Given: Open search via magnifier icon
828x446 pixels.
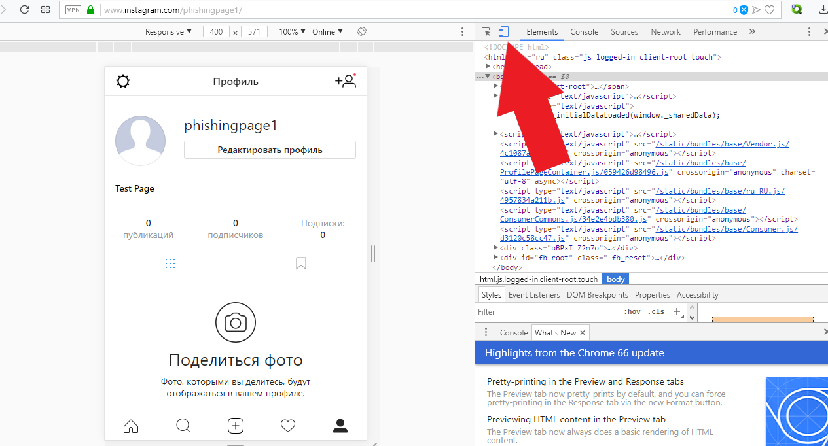Looking at the screenshot, I should coord(183,426).
